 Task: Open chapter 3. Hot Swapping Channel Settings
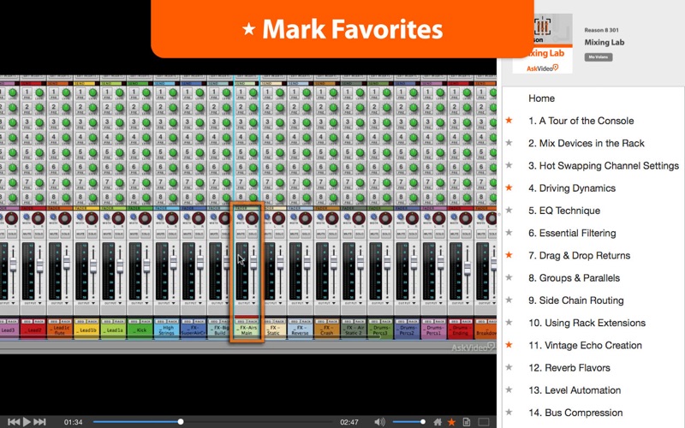(604, 166)
